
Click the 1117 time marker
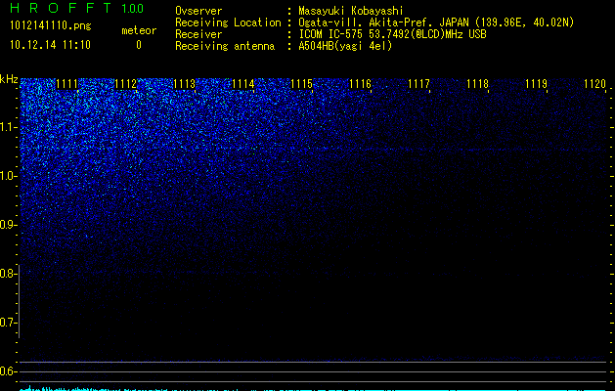(x=418, y=84)
